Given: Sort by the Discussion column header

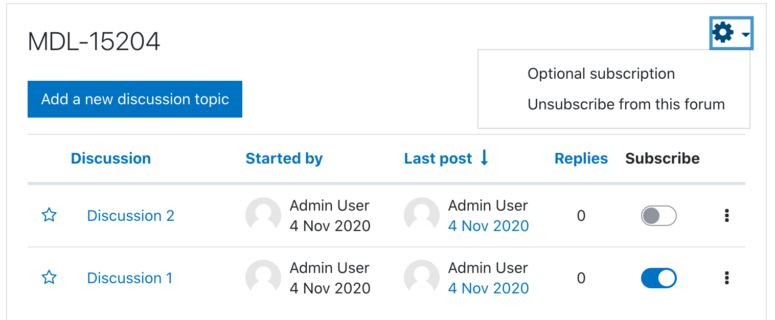Looking at the screenshot, I should (x=111, y=158).
